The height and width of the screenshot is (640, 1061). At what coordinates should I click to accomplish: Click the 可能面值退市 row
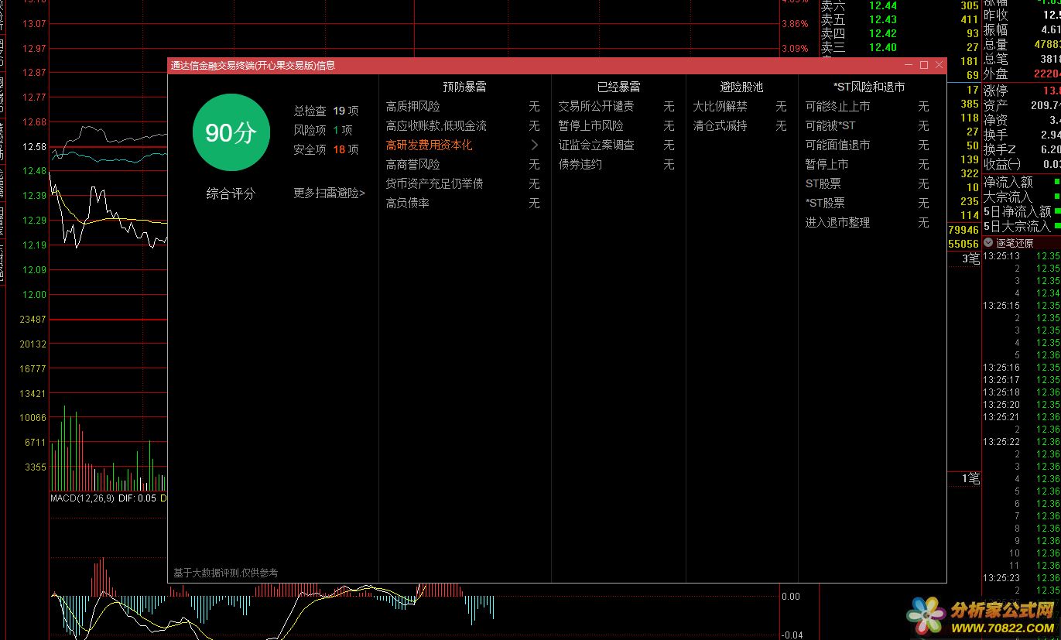867,145
